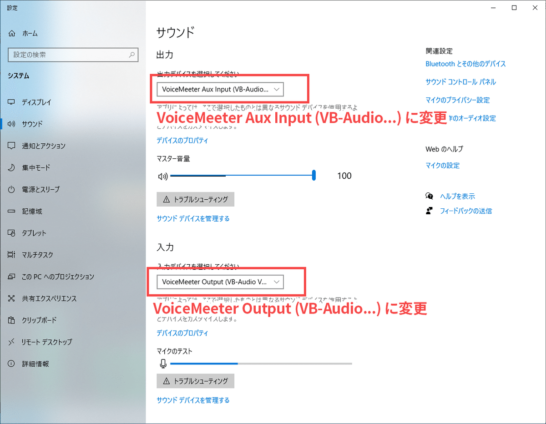Image resolution: width=546 pixels, height=424 pixels.
Task: Click the Shared experiences icon
Action: coord(12,298)
